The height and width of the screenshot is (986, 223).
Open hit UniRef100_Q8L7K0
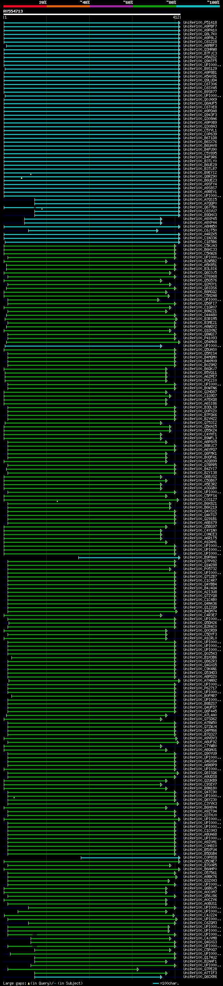tap(200, 34)
